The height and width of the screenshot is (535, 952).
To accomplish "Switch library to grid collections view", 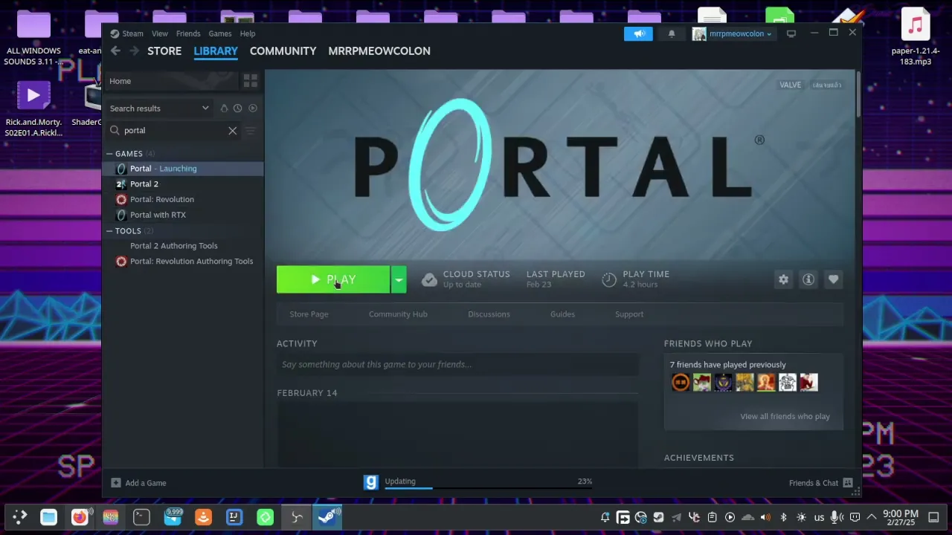I will point(250,81).
